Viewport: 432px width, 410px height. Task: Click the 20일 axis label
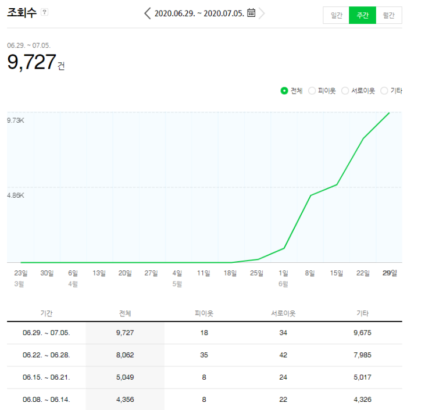125,273
